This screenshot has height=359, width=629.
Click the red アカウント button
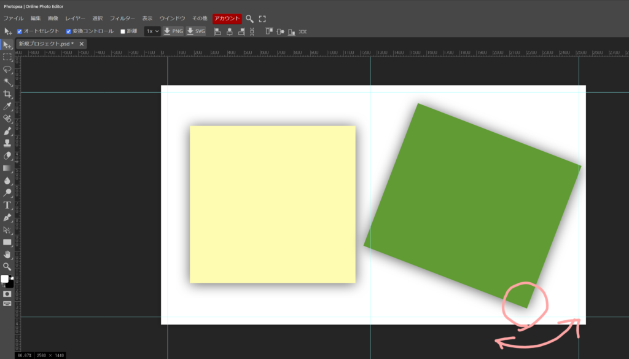coord(227,19)
